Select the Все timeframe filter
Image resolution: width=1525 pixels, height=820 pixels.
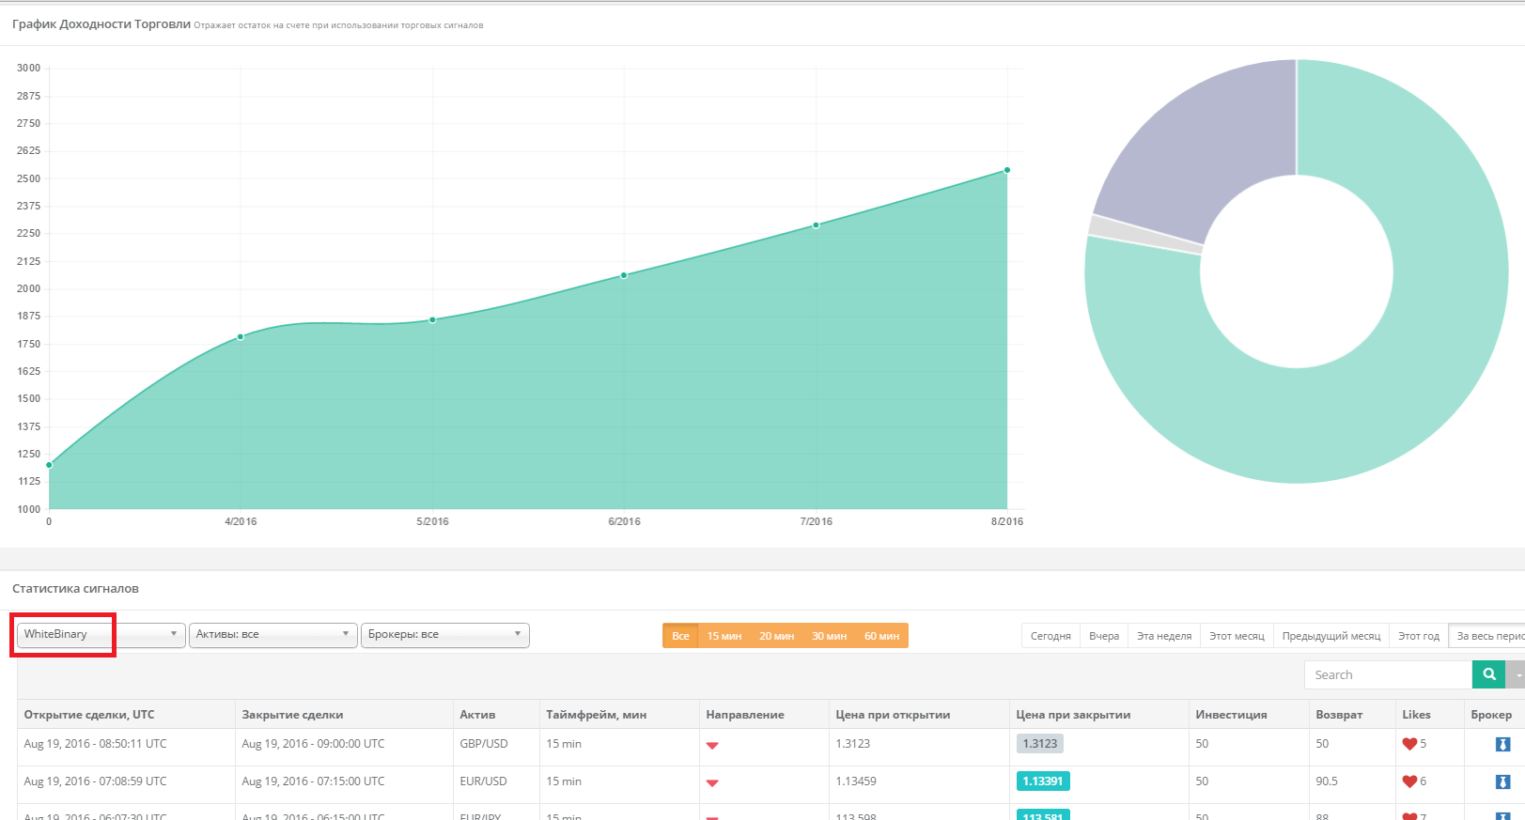point(680,636)
